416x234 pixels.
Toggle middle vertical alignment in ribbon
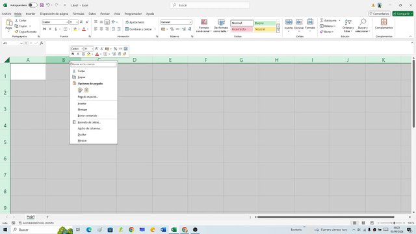point(101,22)
